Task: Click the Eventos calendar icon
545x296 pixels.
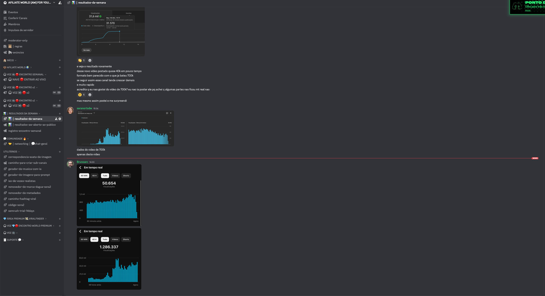Action: pos(5,12)
